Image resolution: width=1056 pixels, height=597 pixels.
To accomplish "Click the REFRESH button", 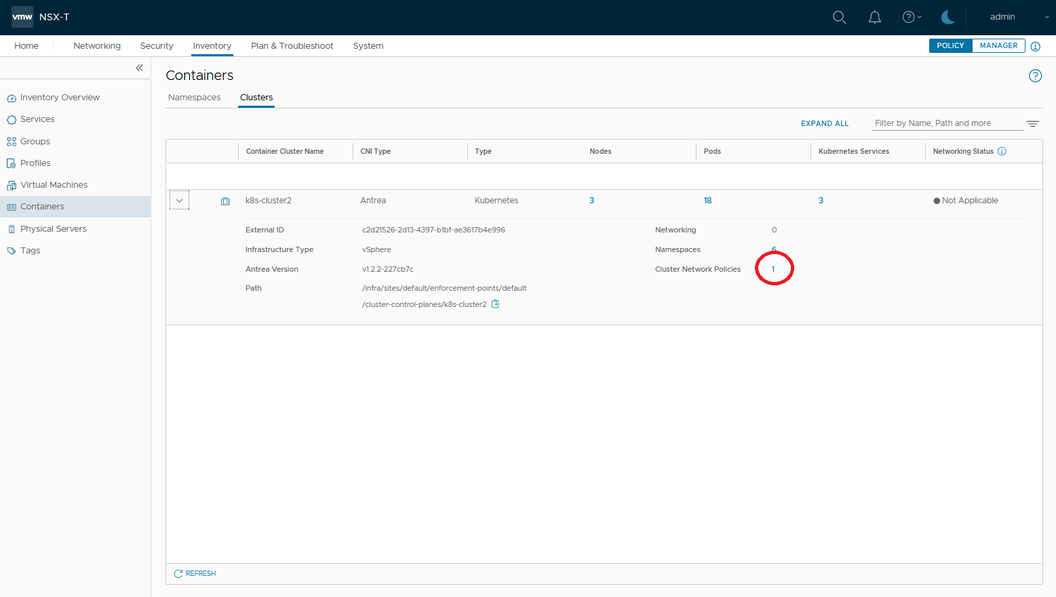I will 195,573.
